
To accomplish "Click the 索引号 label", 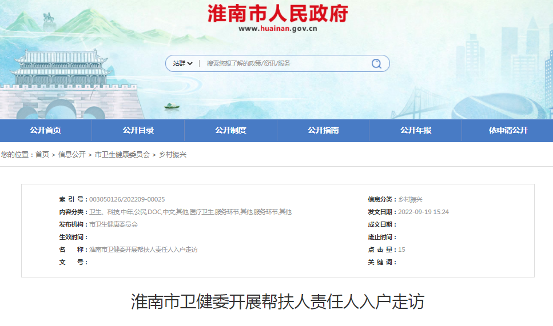I will point(73,199).
